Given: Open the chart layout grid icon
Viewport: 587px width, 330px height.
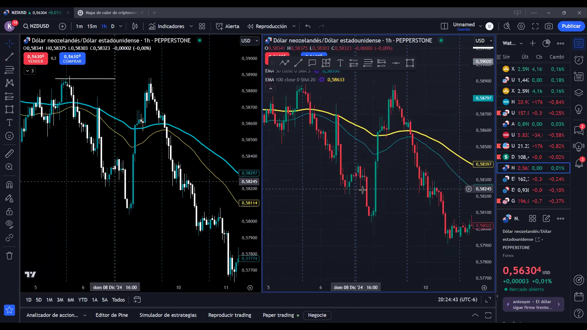Looking at the screenshot, I should 202,26.
